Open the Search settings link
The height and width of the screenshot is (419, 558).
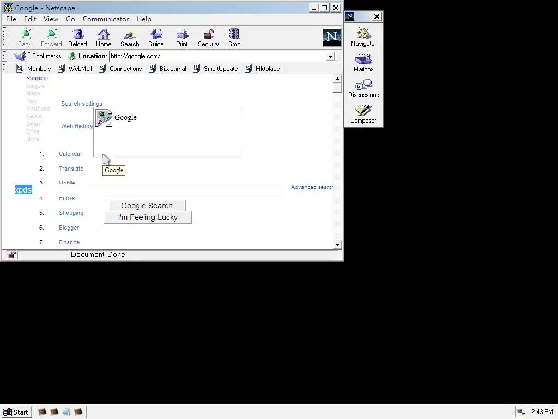point(82,104)
